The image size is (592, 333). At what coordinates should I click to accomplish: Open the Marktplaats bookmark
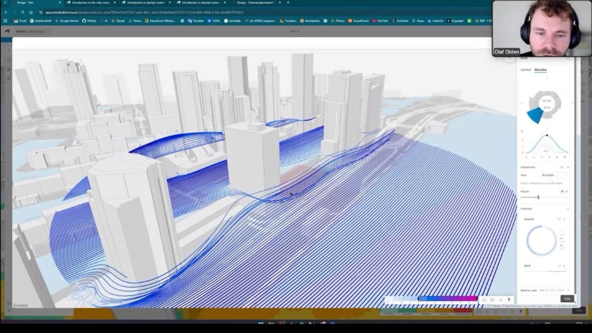[310, 21]
